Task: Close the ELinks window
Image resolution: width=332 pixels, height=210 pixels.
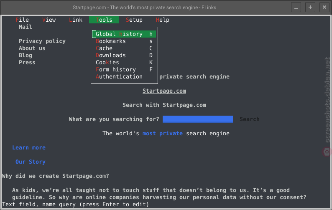Action: (324, 8)
